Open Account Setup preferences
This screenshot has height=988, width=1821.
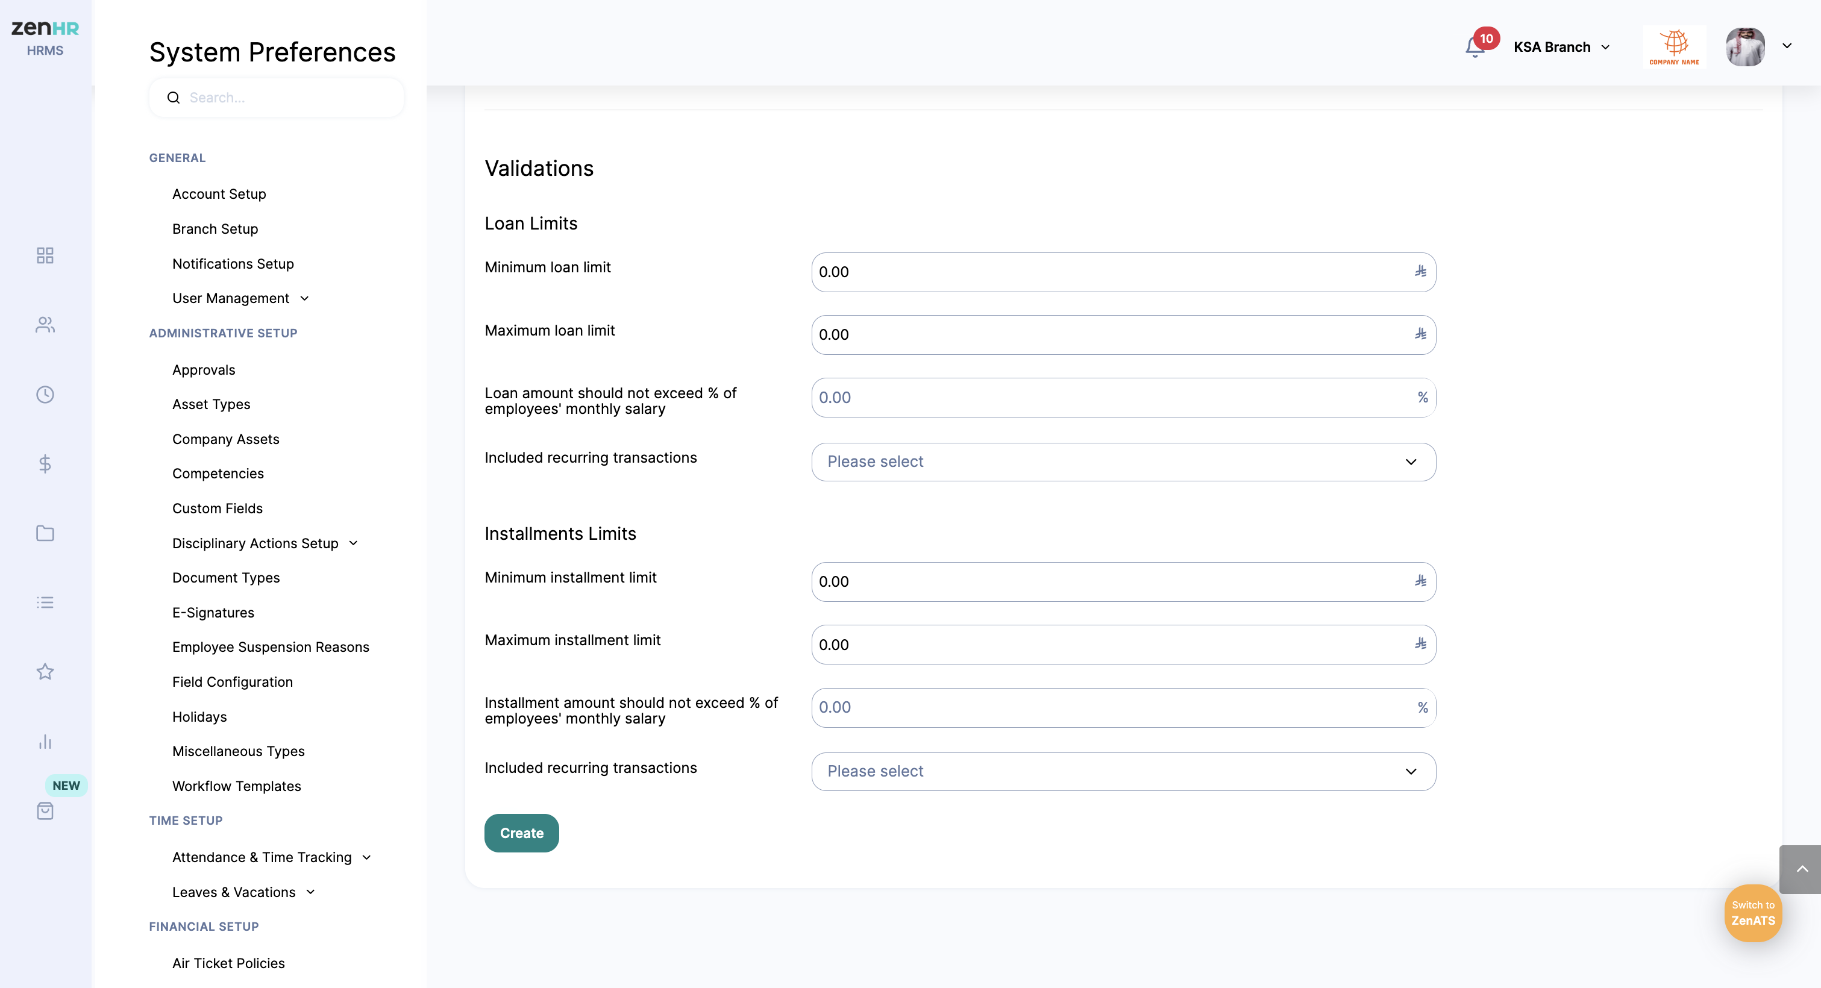click(219, 193)
